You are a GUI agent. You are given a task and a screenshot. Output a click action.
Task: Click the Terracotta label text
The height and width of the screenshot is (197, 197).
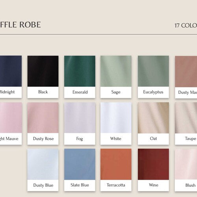[x=116, y=185]
